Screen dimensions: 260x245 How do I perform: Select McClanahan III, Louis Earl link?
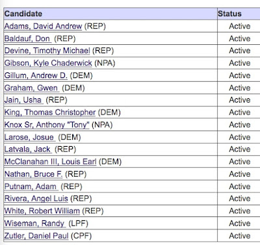point(50,162)
